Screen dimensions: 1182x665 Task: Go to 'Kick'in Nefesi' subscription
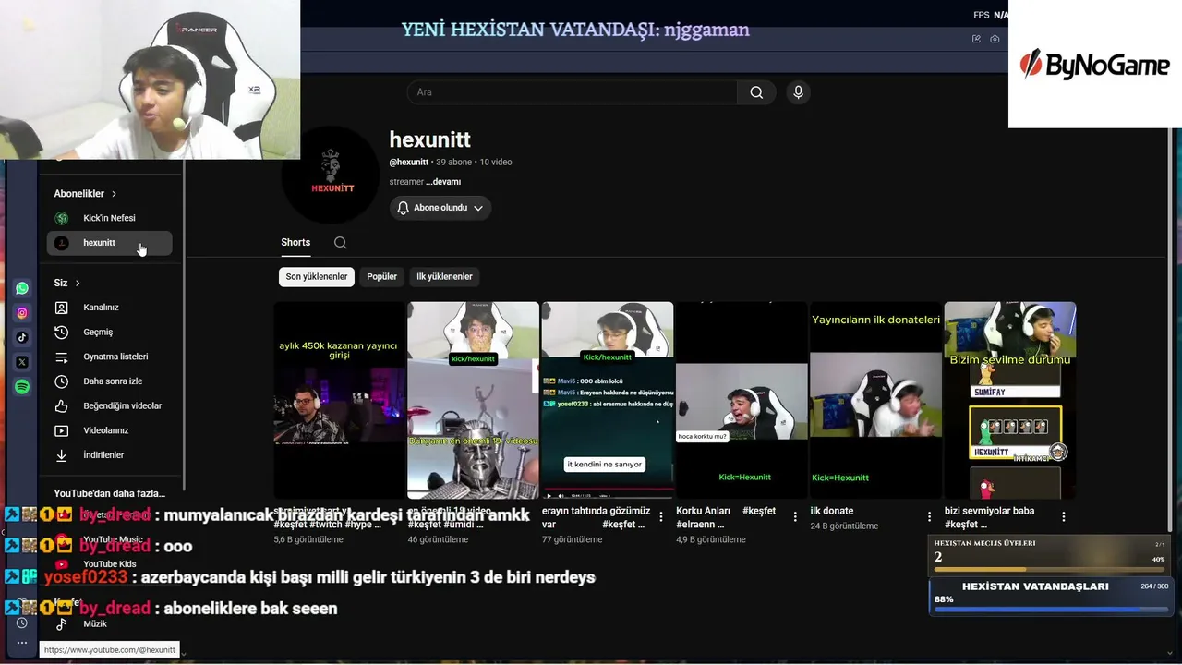pos(109,218)
